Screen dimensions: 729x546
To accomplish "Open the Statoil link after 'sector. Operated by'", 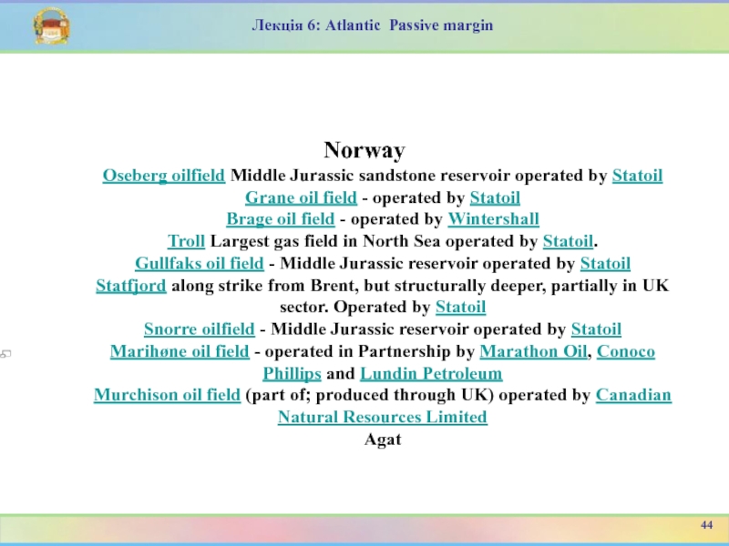I will click(461, 308).
